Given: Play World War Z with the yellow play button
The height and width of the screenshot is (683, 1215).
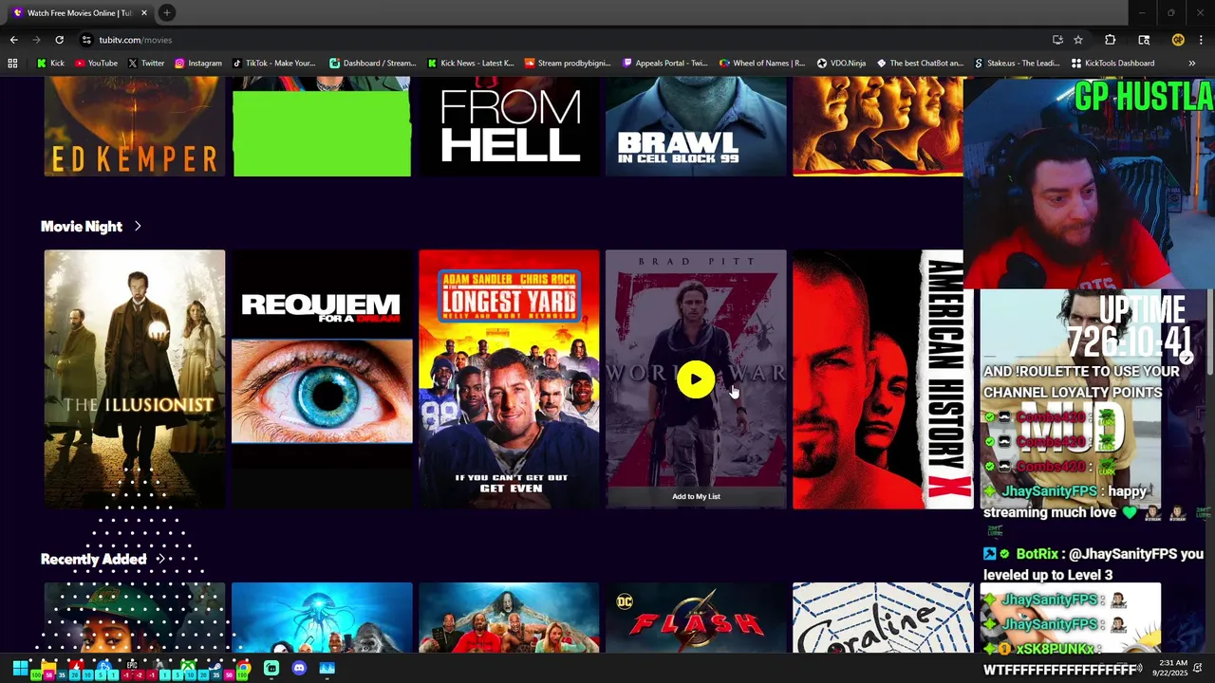Looking at the screenshot, I should pyautogui.click(x=696, y=379).
